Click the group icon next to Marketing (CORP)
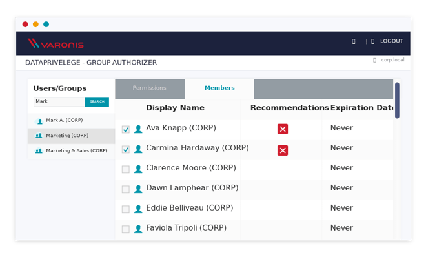This screenshot has height=257, width=426. [39, 136]
